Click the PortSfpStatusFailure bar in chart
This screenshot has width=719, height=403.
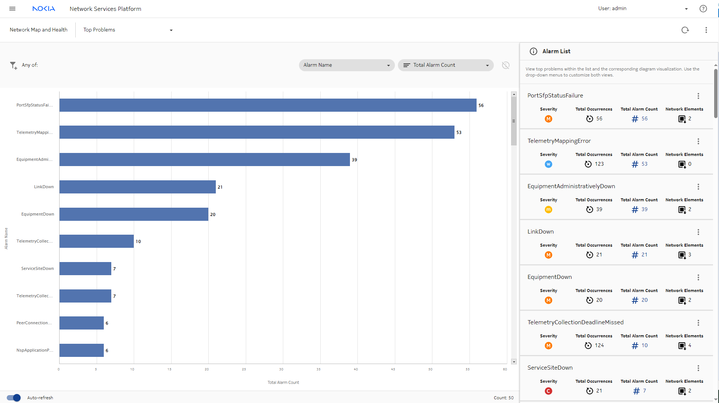click(268, 105)
